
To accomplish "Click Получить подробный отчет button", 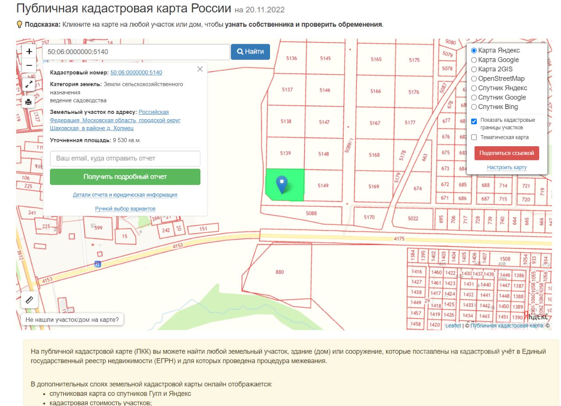I will point(125,177).
